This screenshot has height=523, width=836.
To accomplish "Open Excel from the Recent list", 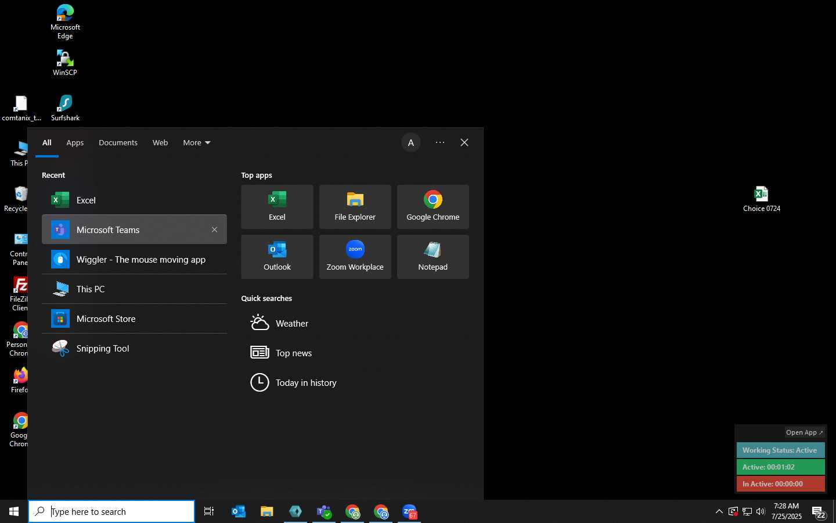I will pyautogui.click(x=134, y=200).
